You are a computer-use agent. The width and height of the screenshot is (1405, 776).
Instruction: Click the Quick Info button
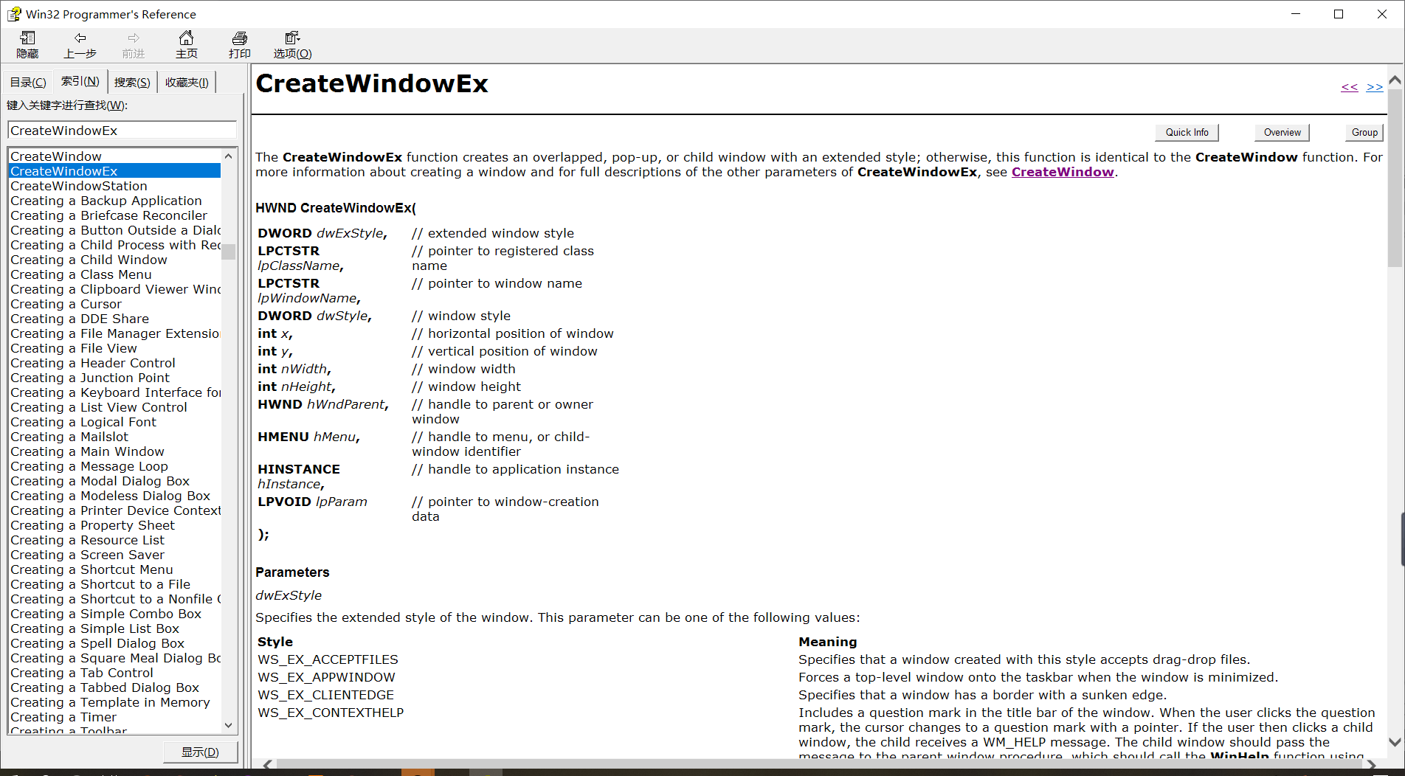1187,133
